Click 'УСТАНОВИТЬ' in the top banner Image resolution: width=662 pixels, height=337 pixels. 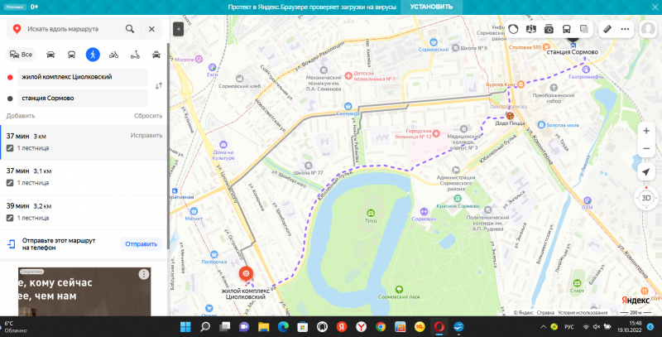431,7
